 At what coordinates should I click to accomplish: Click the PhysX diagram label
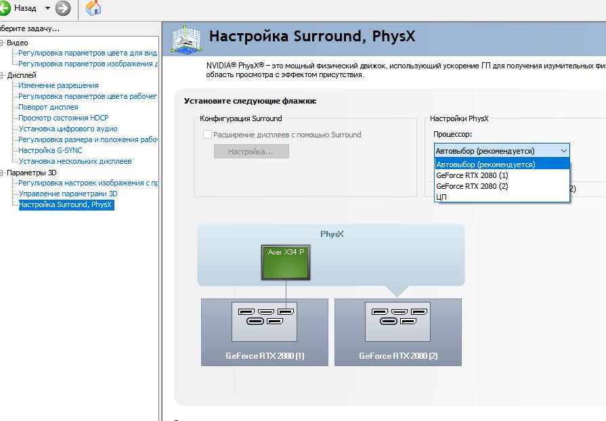pyautogui.click(x=332, y=234)
